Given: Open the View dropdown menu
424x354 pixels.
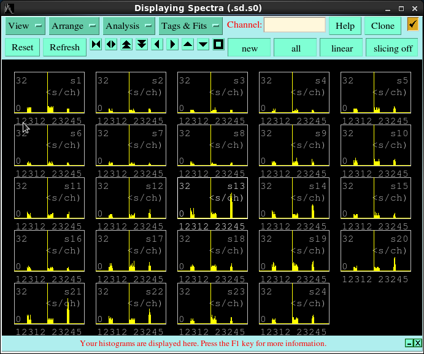Looking at the screenshot, I should pyautogui.click(x=25, y=26).
